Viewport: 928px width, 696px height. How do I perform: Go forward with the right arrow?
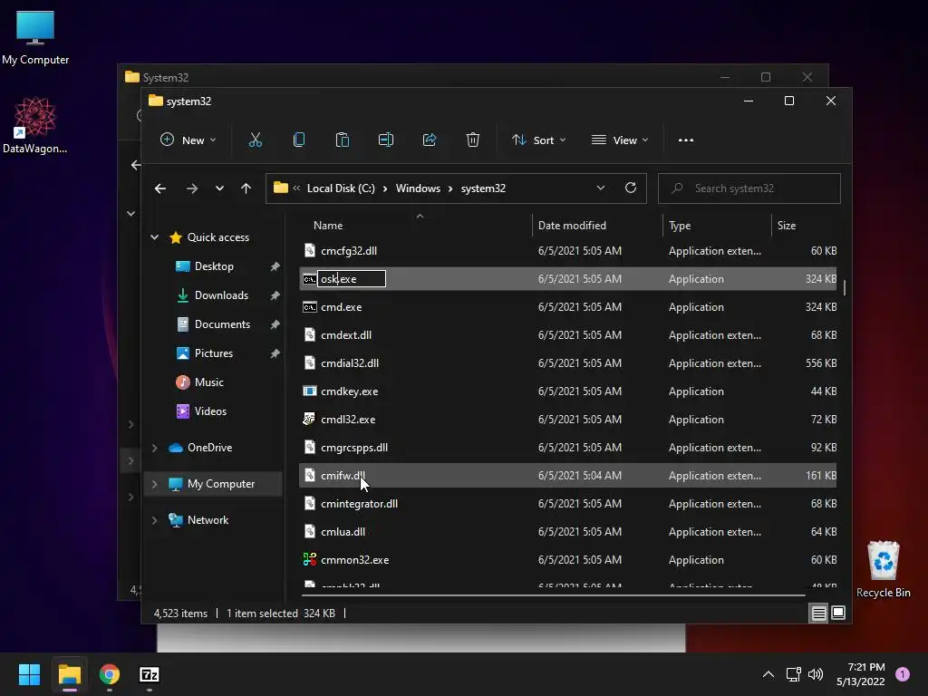coord(192,188)
